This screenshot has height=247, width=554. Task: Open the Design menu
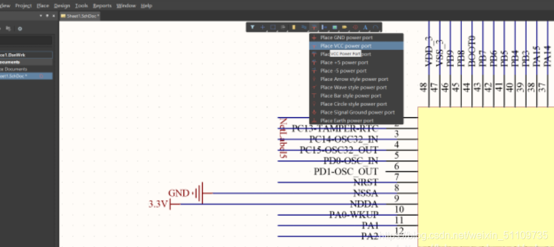click(x=62, y=6)
